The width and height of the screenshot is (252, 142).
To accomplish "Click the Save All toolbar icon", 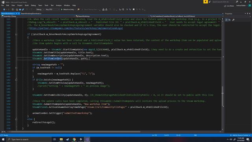I will tap(23, 9).
